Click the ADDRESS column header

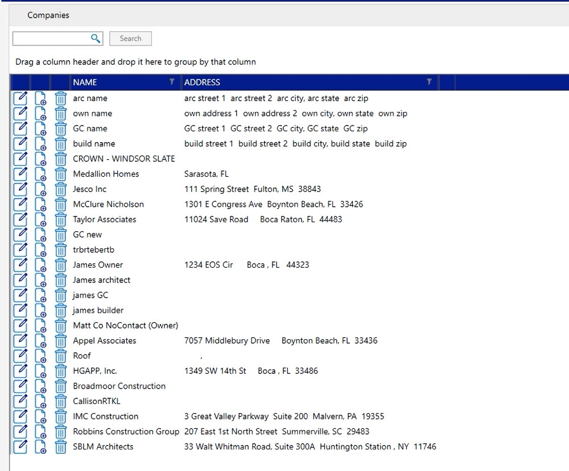pyautogui.click(x=203, y=82)
